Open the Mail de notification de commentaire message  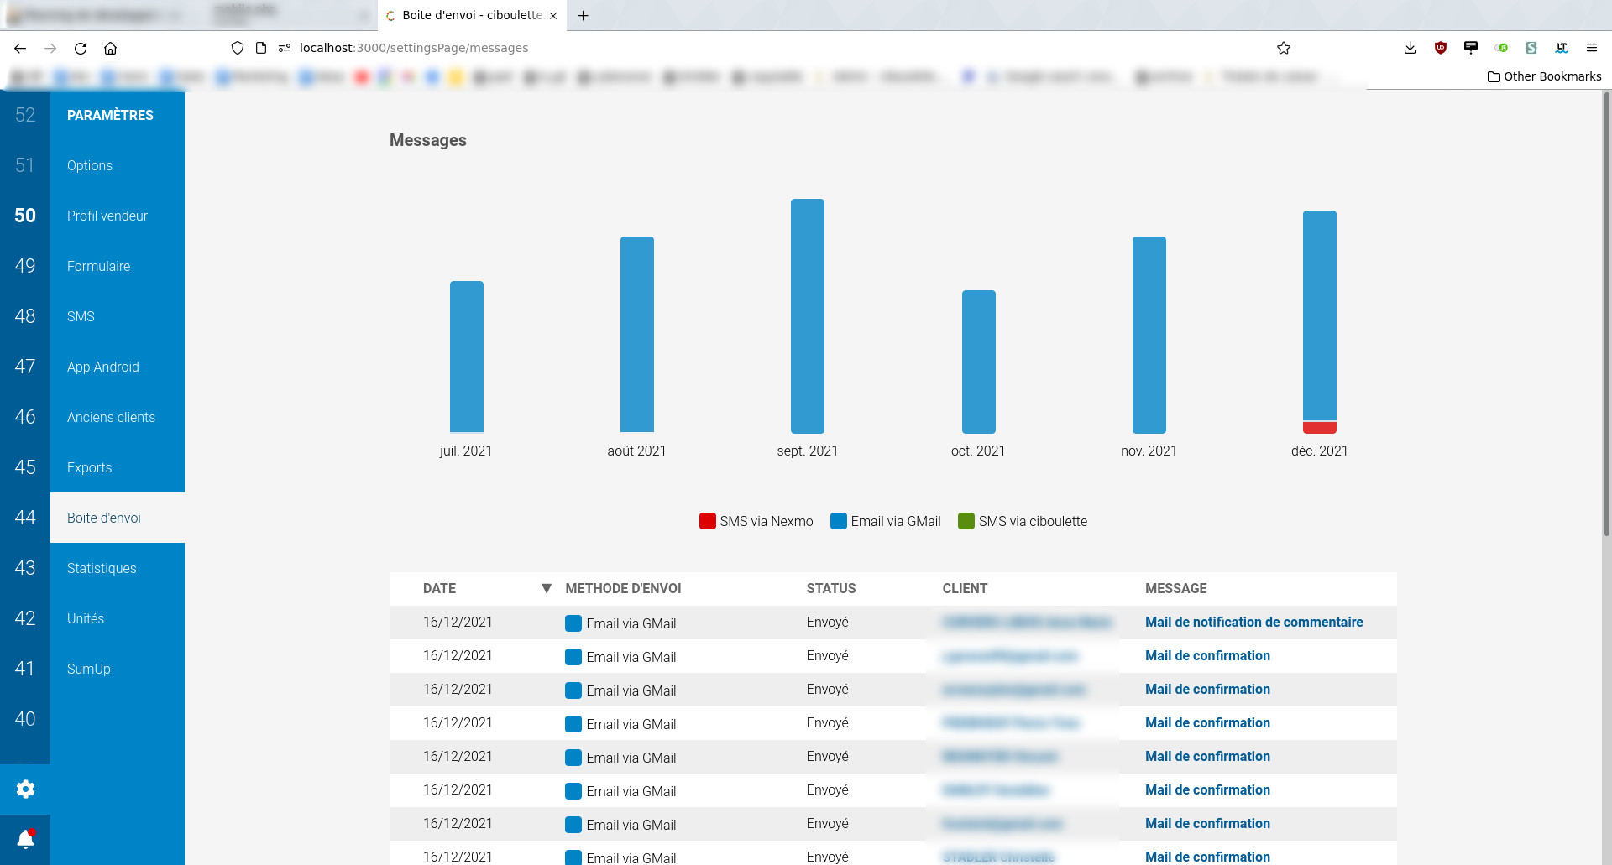click(1253, 622)
